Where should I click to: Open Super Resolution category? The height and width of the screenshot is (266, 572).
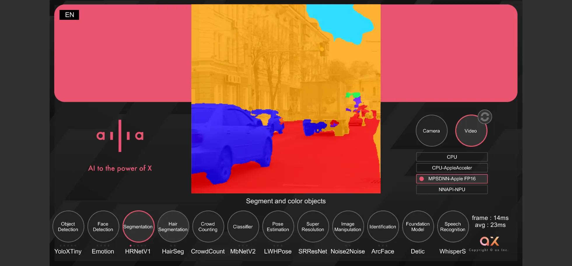click(313, 227)
